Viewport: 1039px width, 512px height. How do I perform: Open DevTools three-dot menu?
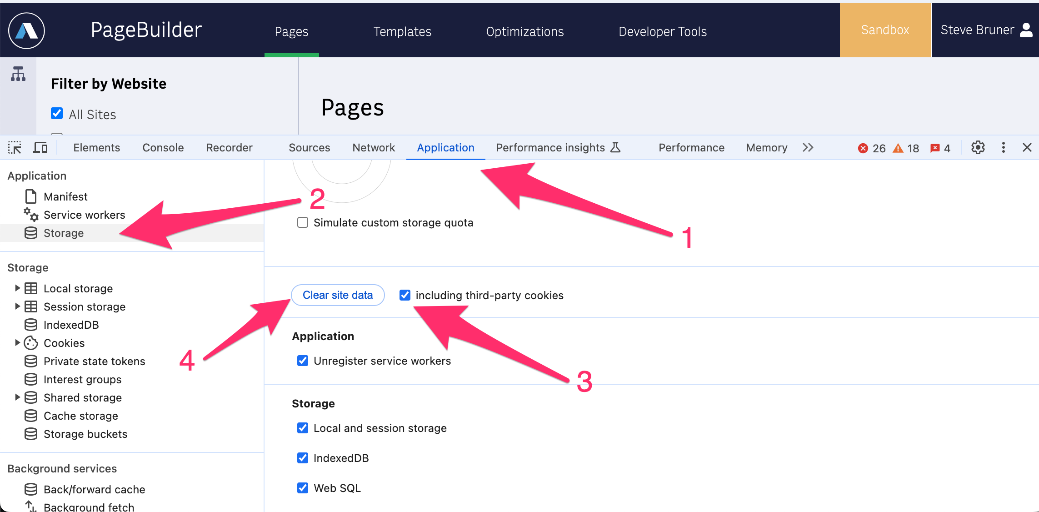1003,147
